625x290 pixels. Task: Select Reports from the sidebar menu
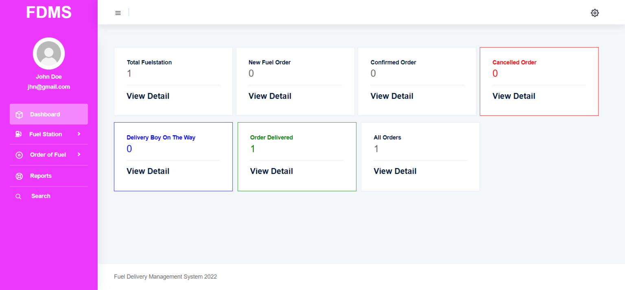[x=41, y=175]
